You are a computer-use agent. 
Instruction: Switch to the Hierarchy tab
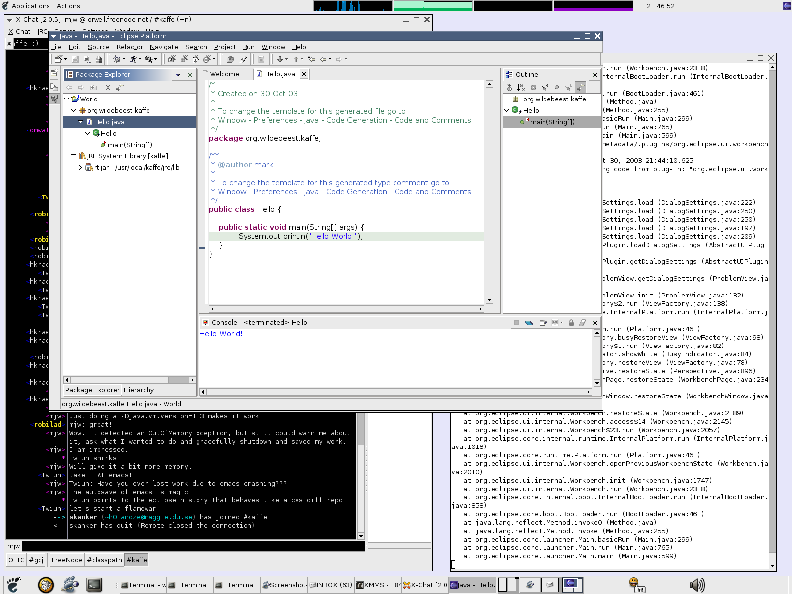click(139, 390)
